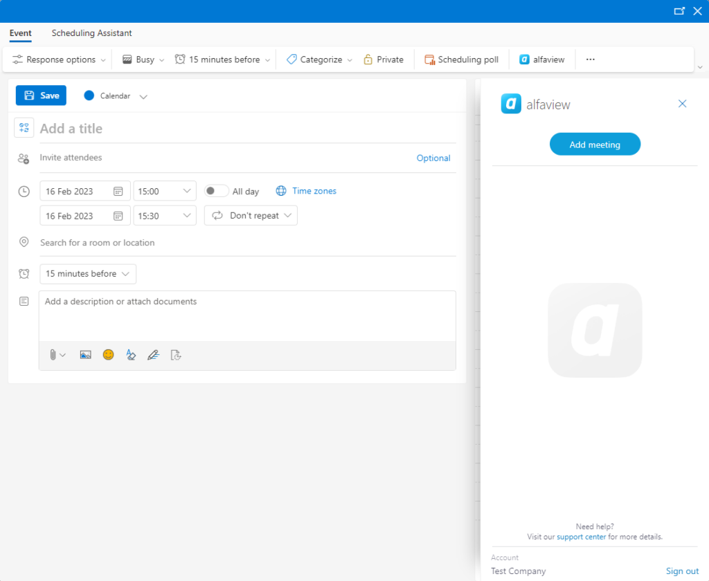The height and width of the screenshot is (581, 709).
Task: Click the alfaview add-in logo in the panel
Action: pyautogui.click(x=511, y=104)
